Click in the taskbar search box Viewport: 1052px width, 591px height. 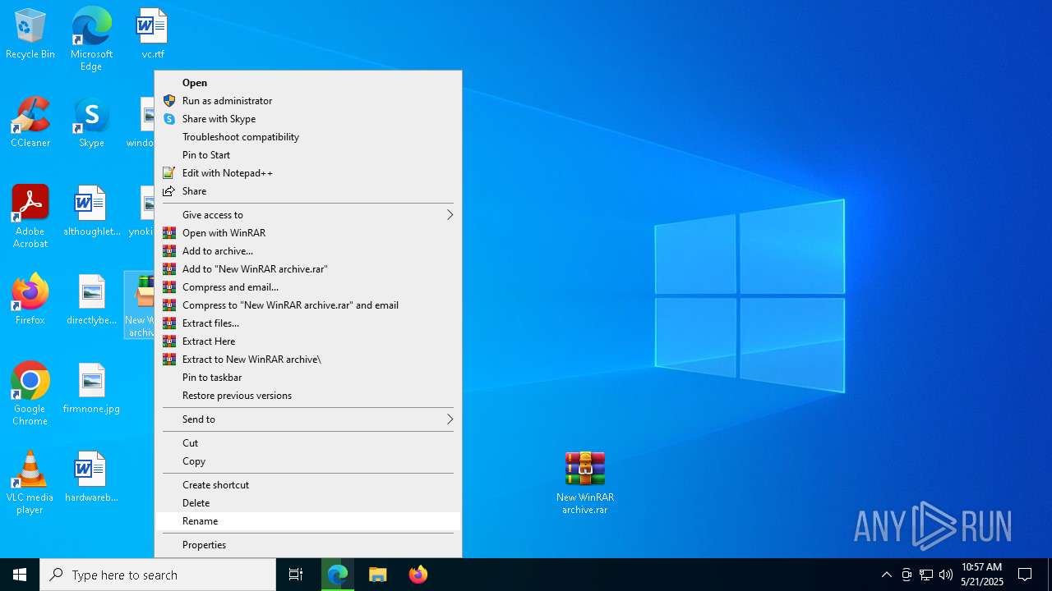point(158,575)
